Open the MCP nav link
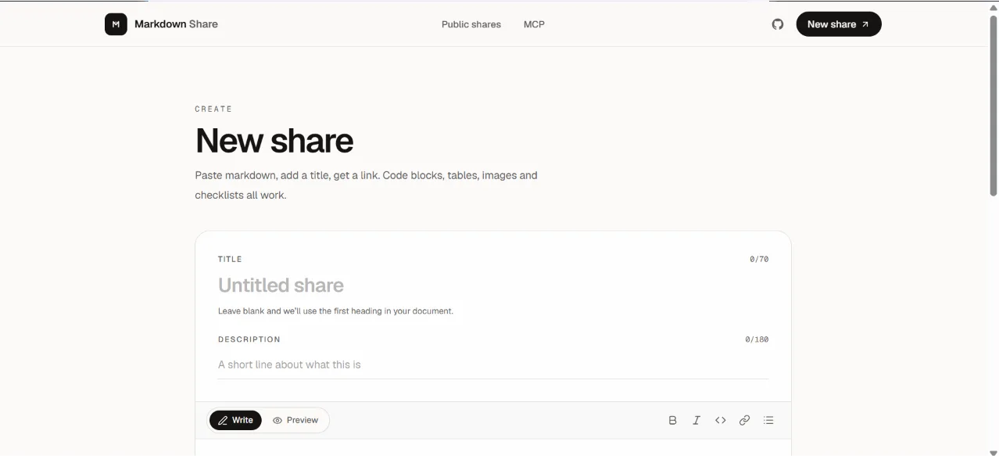The height and width of the screenshot is (456, 999). click(534, 24)
